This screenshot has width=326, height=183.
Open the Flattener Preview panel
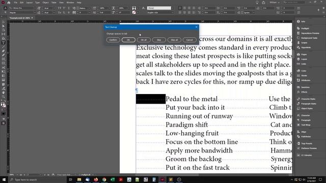[x=307, y=148]
